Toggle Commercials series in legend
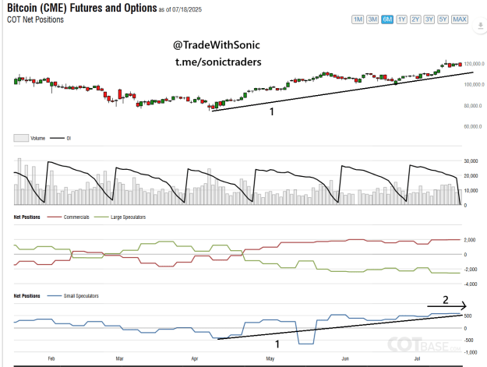The image size is (487, 367). point(68,217)
